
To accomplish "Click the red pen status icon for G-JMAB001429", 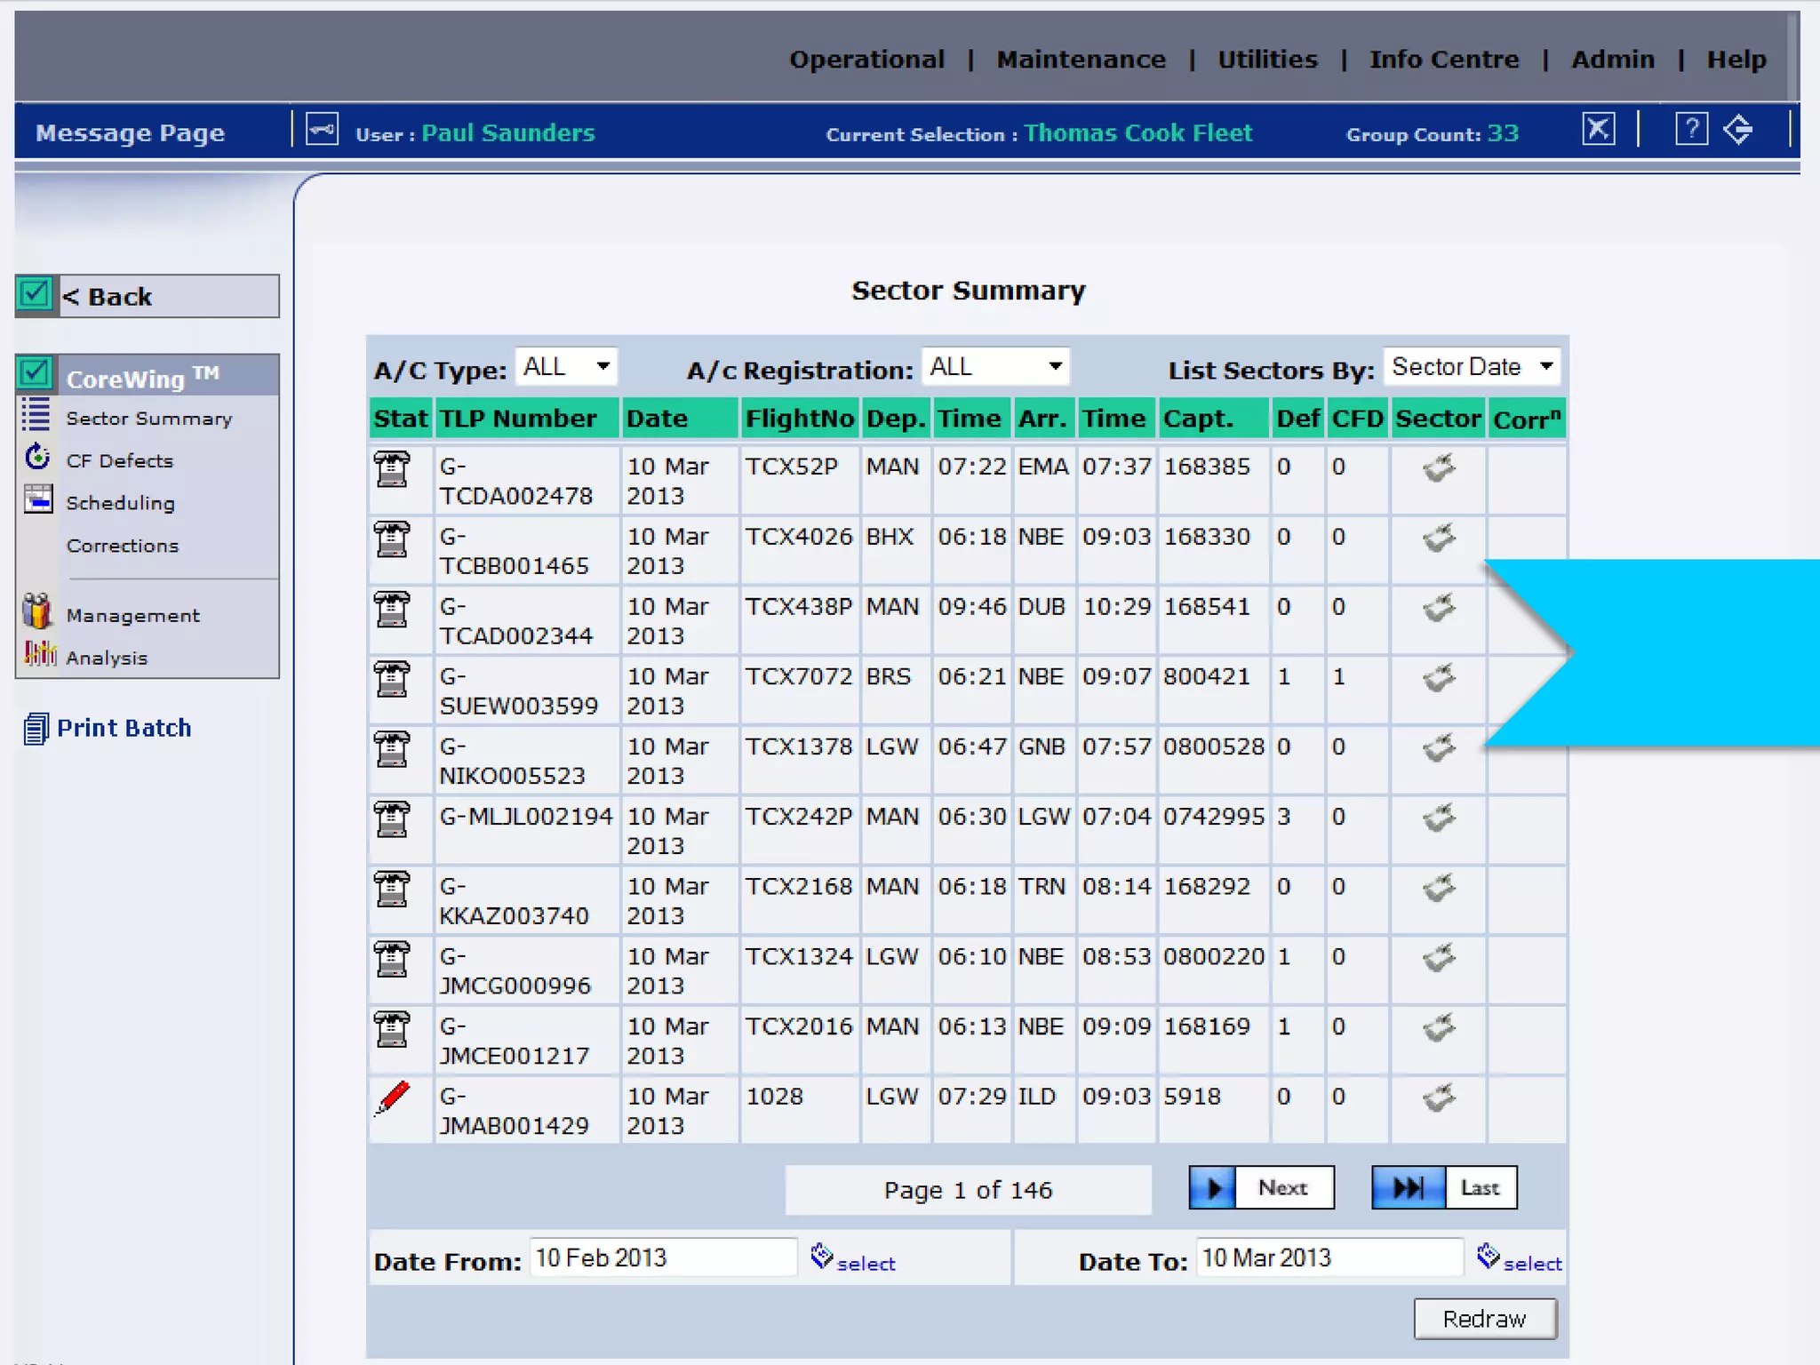I will 392,1098.
